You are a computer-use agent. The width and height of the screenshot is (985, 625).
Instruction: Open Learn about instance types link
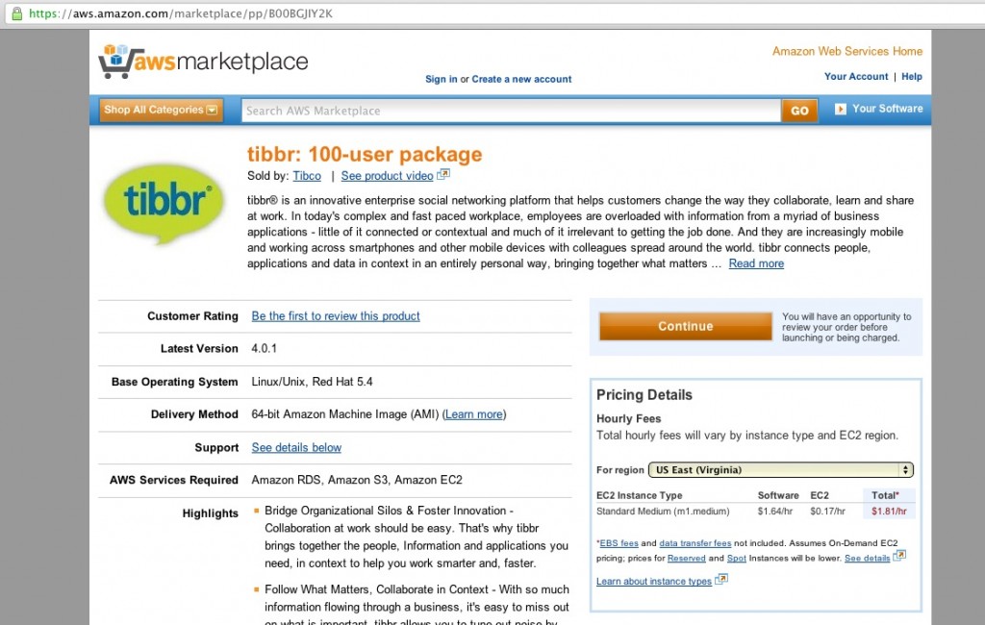tap(653, 582)
